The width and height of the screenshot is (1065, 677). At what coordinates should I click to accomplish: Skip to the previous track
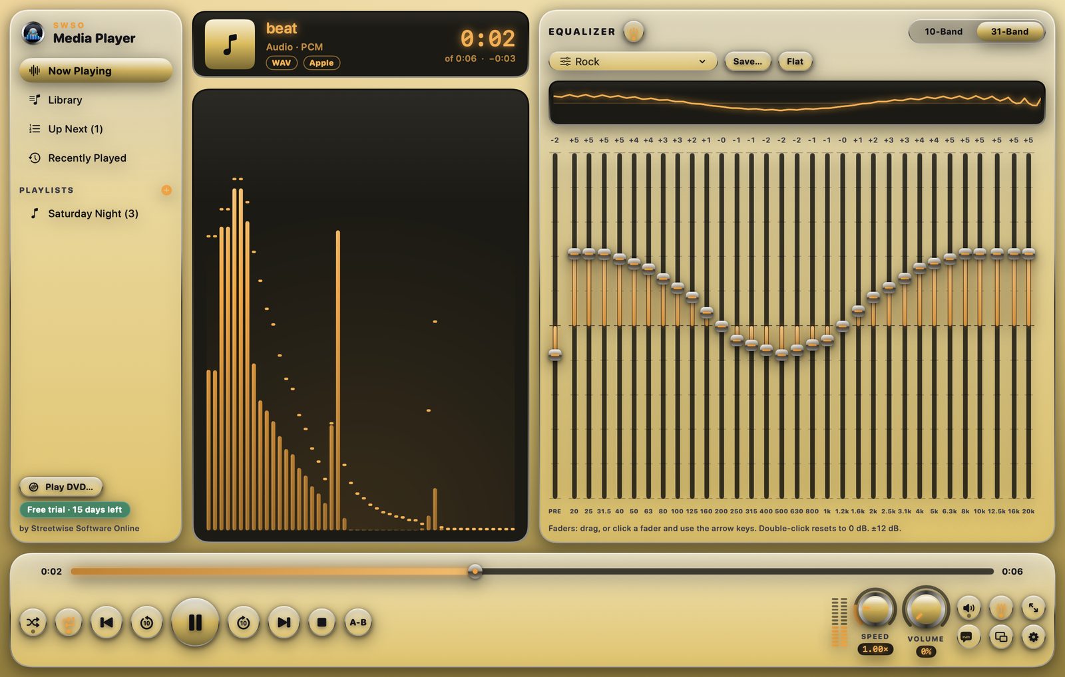[106, 622]
